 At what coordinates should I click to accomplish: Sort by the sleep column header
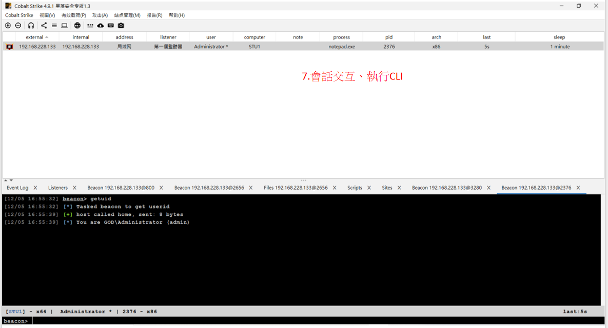[x=559, y=37]
